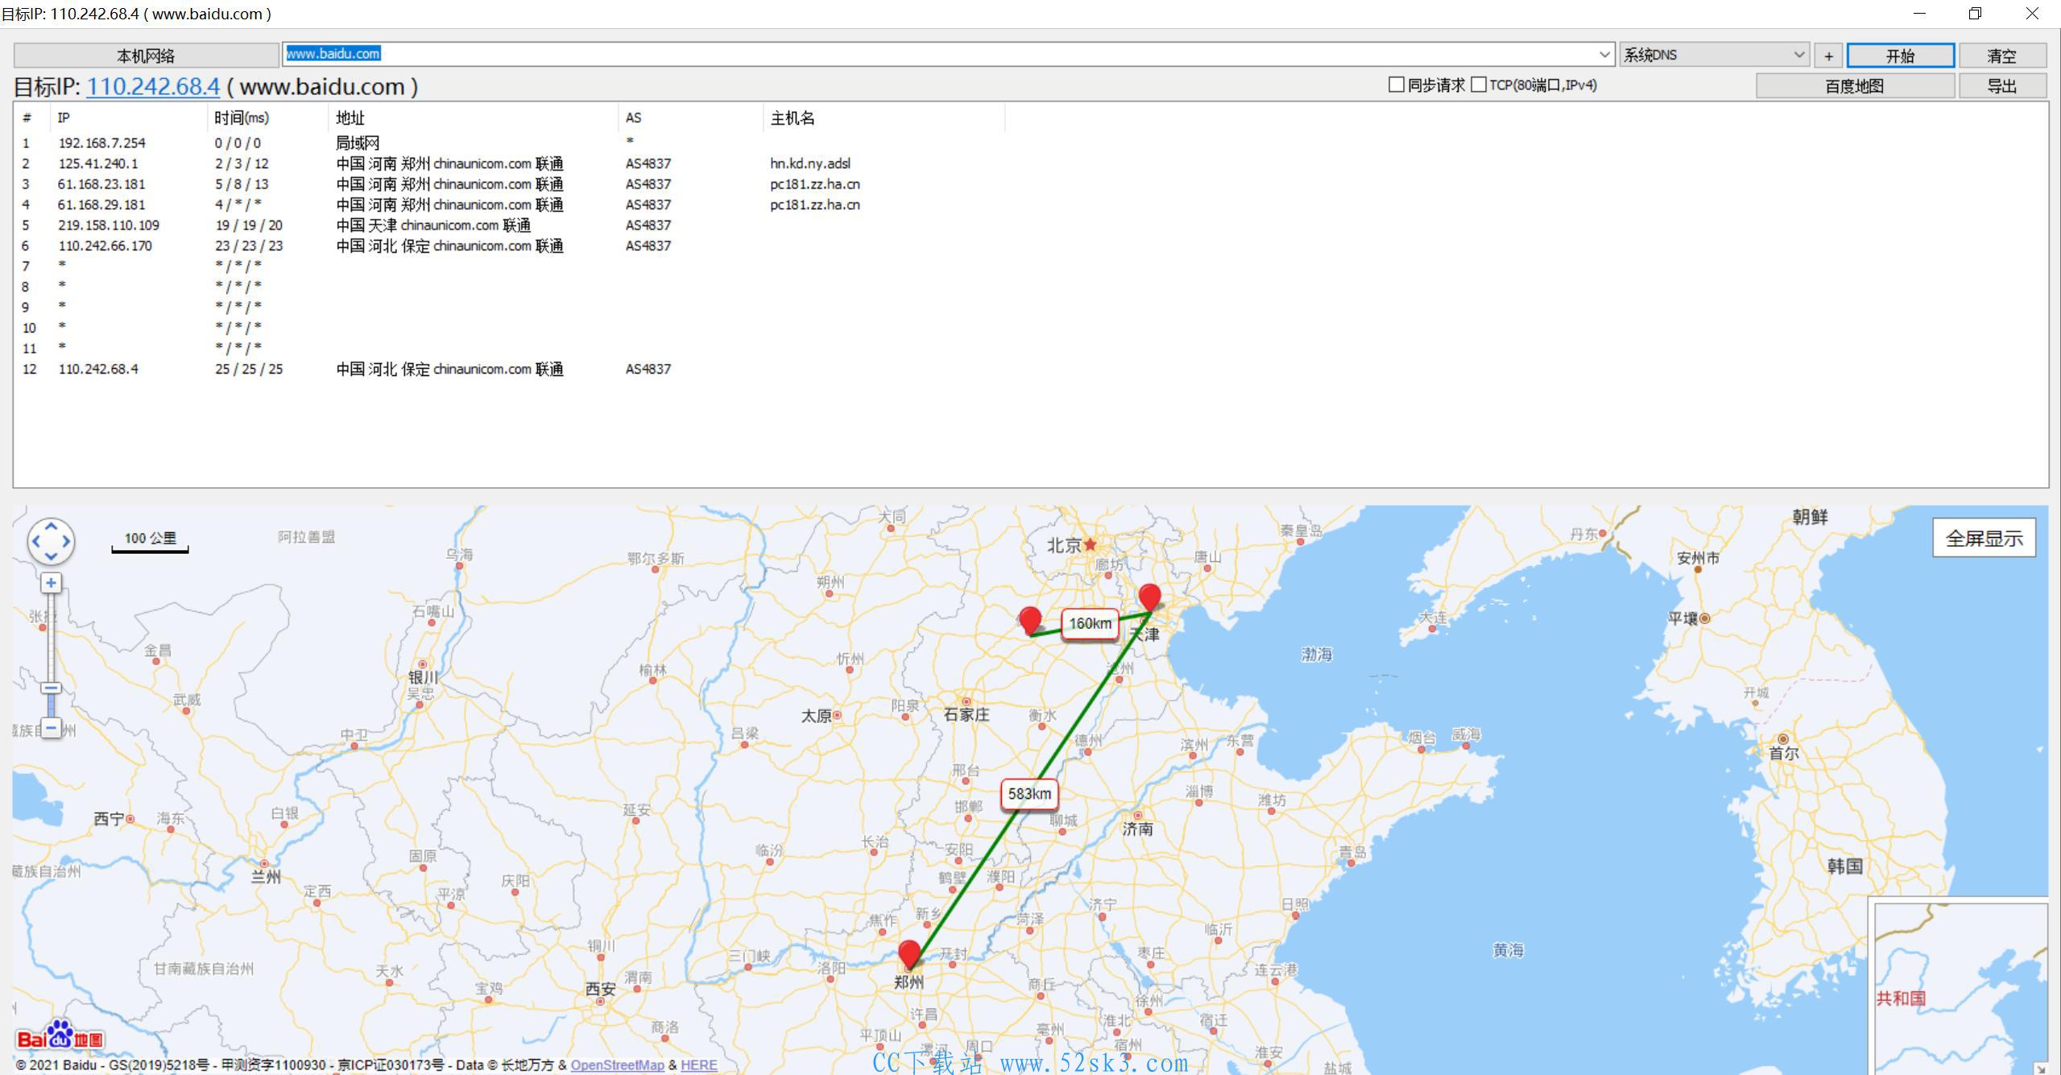
Task: Click the Baoding red map marker
Action: [1030, 621]
